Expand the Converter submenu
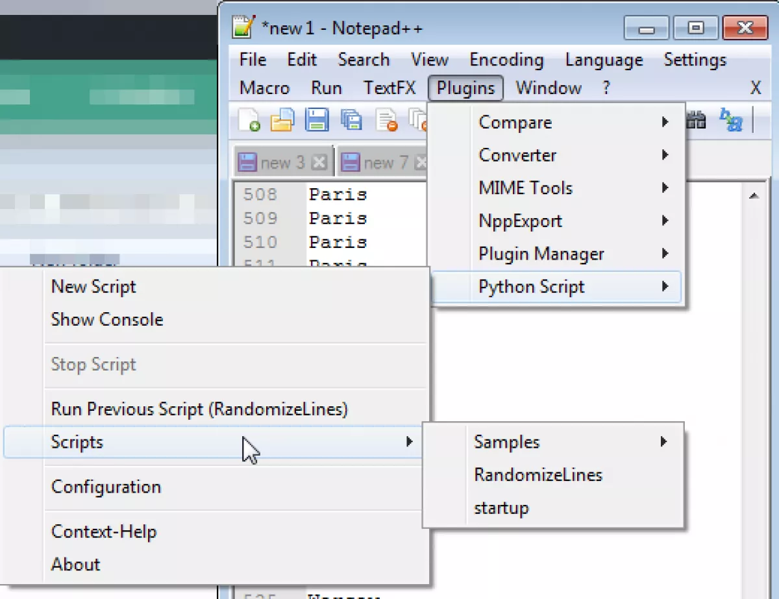This screenshot has width=779, height=599. click(557, 156)
